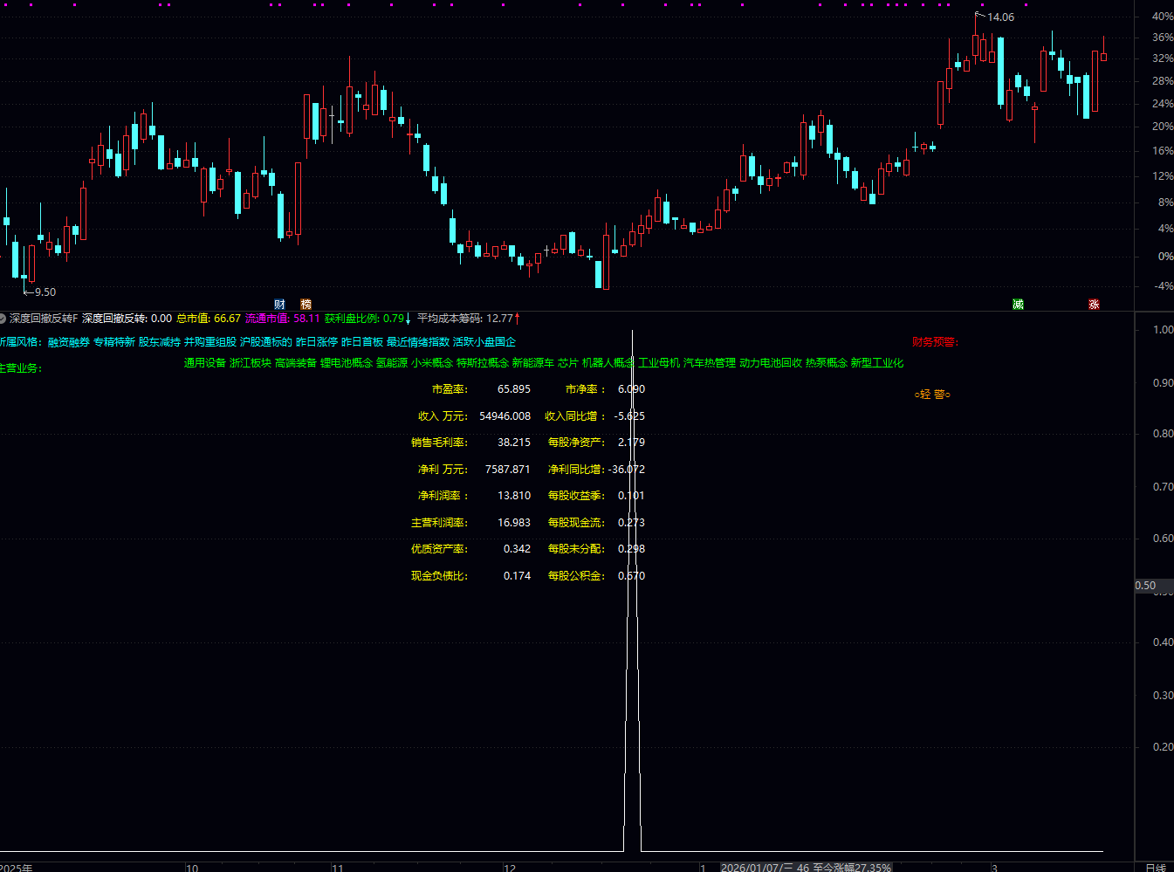Click the 14.06 high price flag

(999, 17)
